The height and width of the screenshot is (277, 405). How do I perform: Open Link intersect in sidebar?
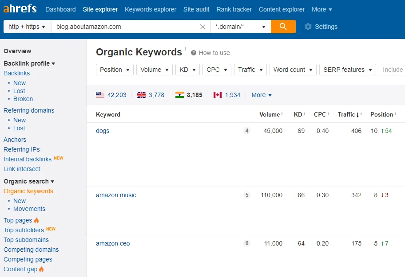click(22, 169)
